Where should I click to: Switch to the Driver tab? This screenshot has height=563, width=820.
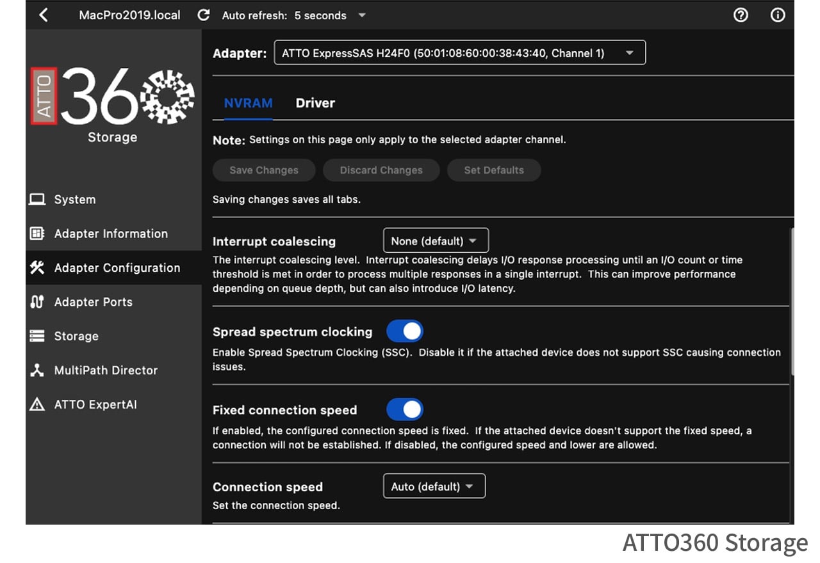pyautogui.click(x=315, y=103)
